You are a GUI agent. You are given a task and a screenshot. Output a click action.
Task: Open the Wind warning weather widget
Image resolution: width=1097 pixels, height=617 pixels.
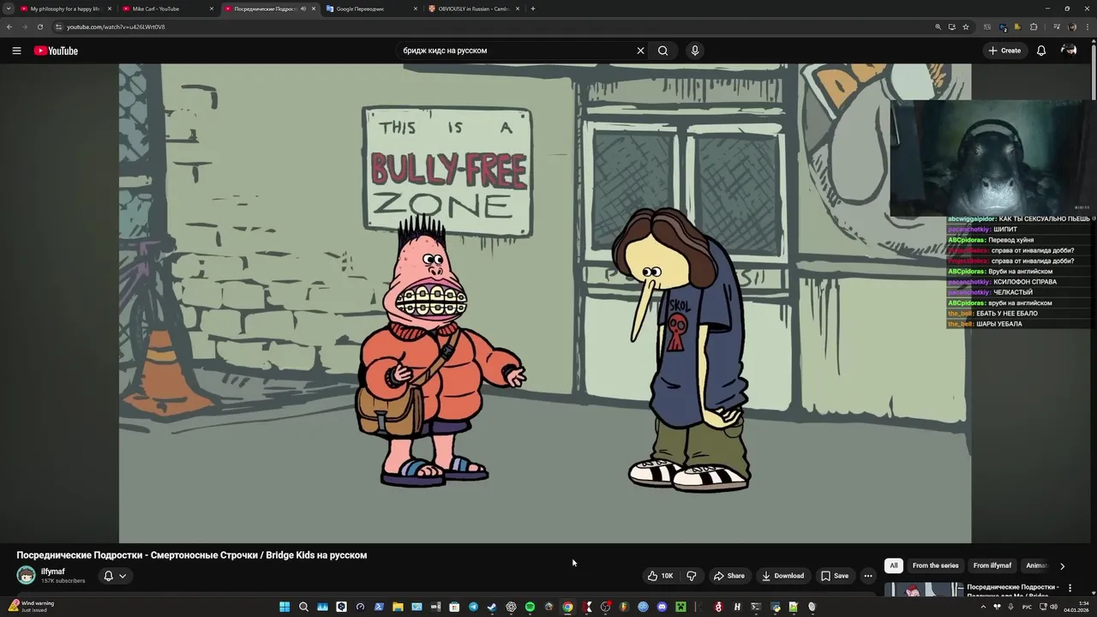(x=31, y=606)
